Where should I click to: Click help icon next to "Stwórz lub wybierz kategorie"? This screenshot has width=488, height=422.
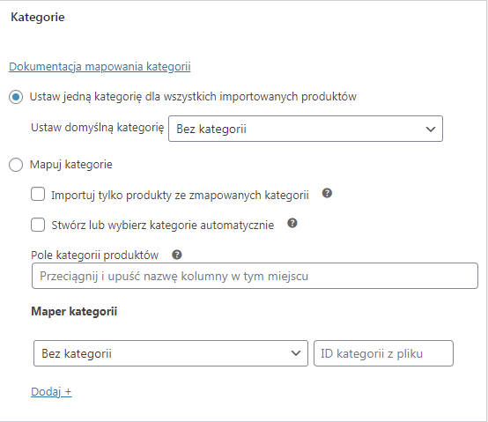(x=292, y=223)
